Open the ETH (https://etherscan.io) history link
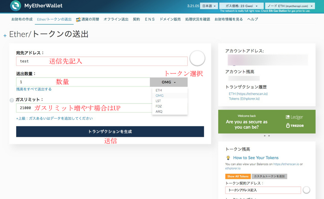324x199 pixels. pos(248,94)
